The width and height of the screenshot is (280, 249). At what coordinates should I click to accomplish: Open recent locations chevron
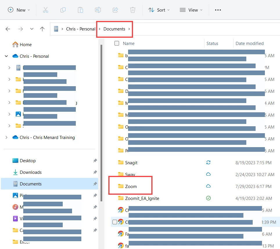pyautogui.click(x=32, y=29)
